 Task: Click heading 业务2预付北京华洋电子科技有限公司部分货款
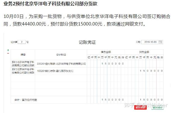click(50, 4)
